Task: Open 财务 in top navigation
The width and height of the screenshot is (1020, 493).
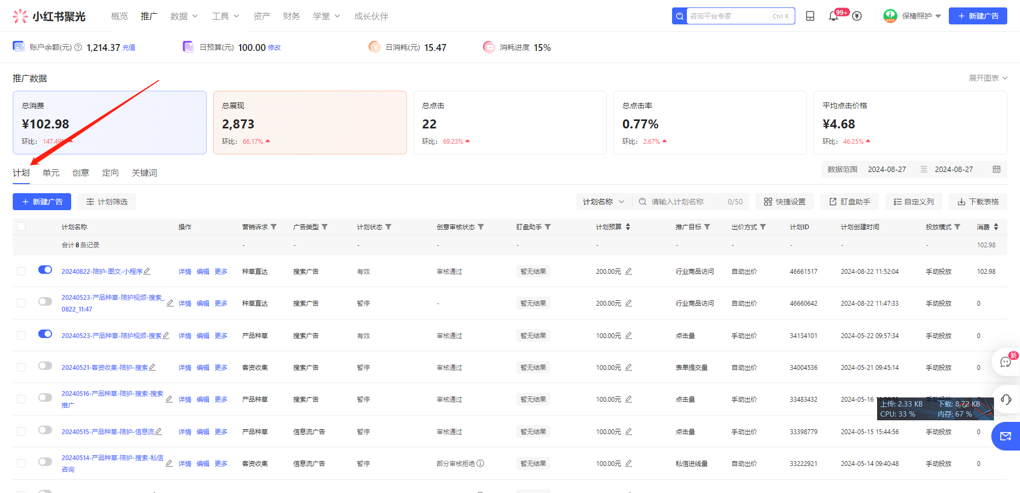Action: [292, 16]
